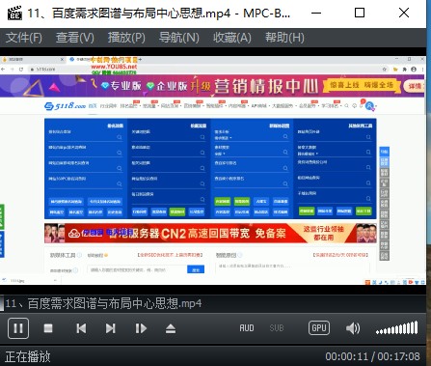Viewport: 431px width, 366px height.
Task: Open the 收藏(A) menu
Action: (x=232, y=38)
